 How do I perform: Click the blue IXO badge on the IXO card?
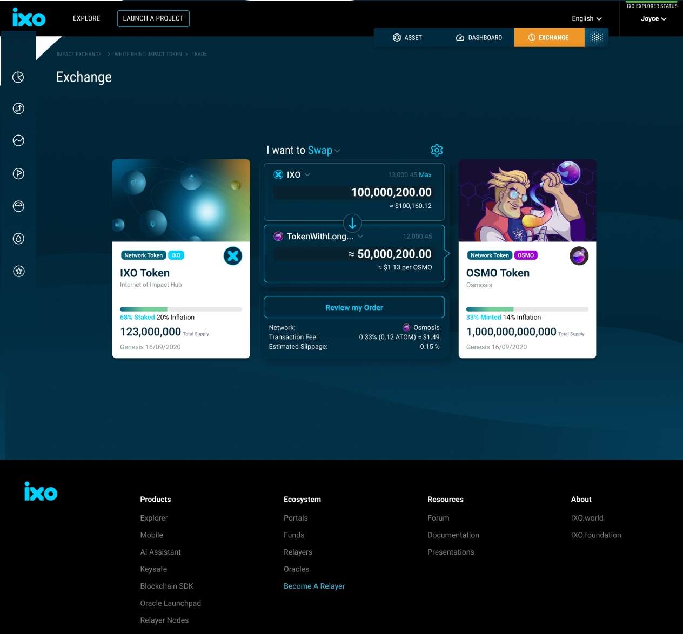click(x=176, y=255)
